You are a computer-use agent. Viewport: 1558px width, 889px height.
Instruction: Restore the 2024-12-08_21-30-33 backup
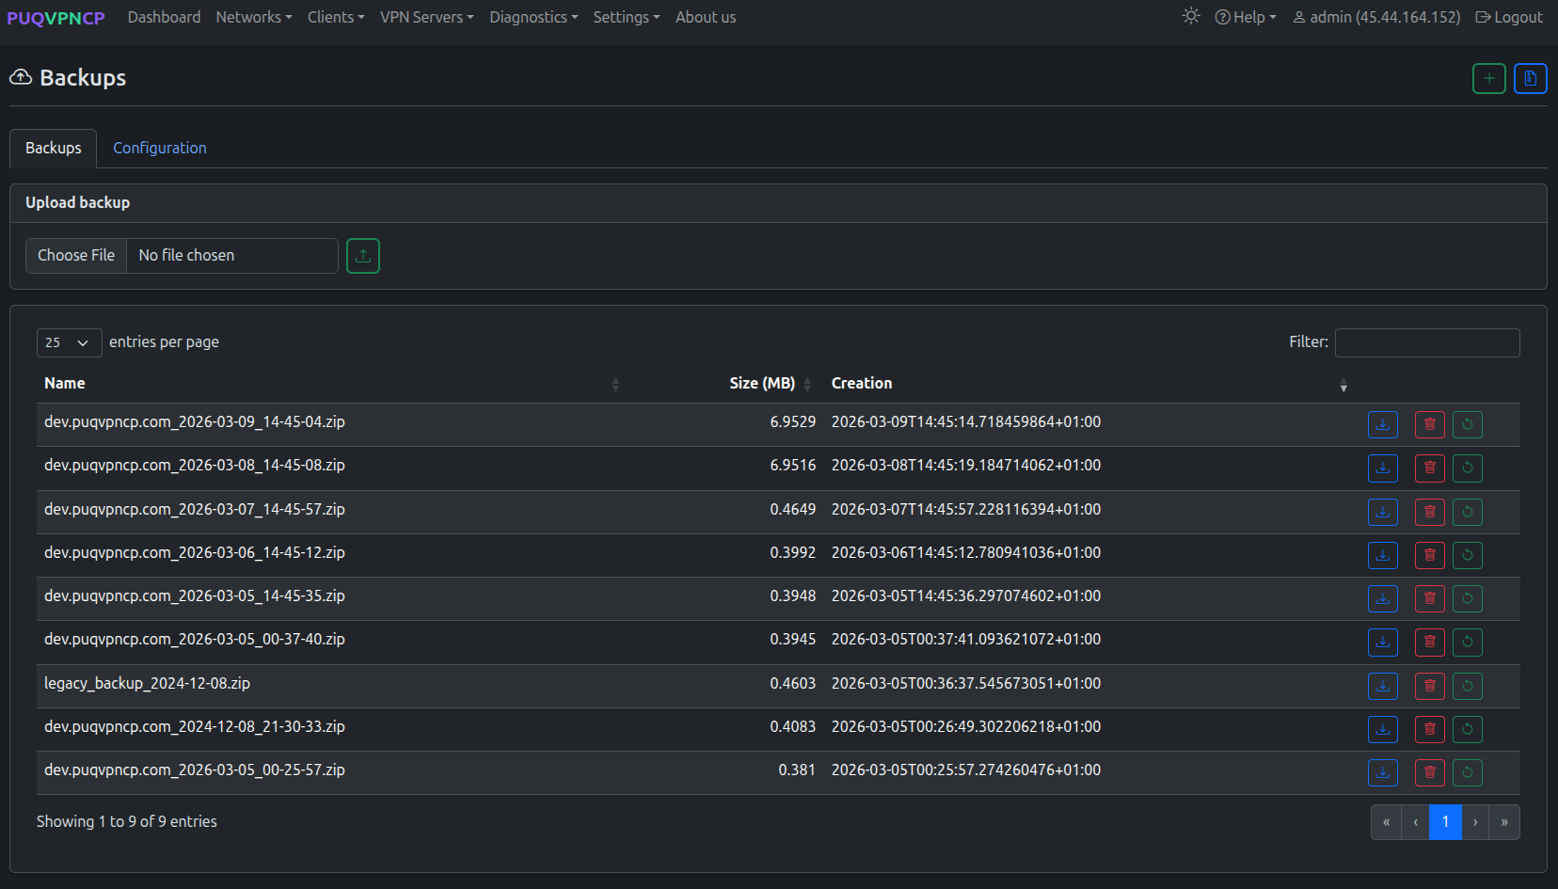point(1467,729)
